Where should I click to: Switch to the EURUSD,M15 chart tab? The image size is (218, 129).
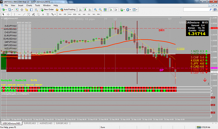30,123
